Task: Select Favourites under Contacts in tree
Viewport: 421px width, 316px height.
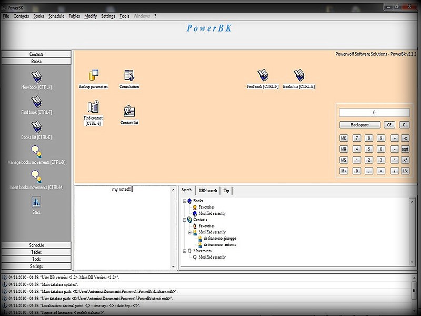Action: click(x=206, y=226)
